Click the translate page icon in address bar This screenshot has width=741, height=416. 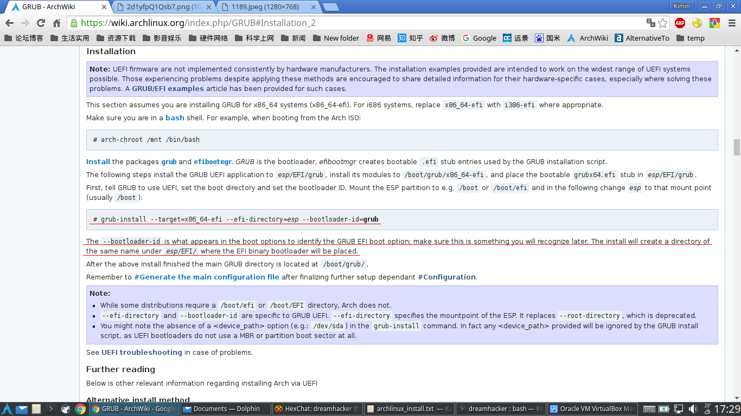(x=650, y=23)
